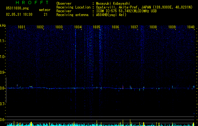Image resolution: width=198 pixels, height=126 pixels.
Task: Click the Receiving Location label
Action: (x=73, y=7)
